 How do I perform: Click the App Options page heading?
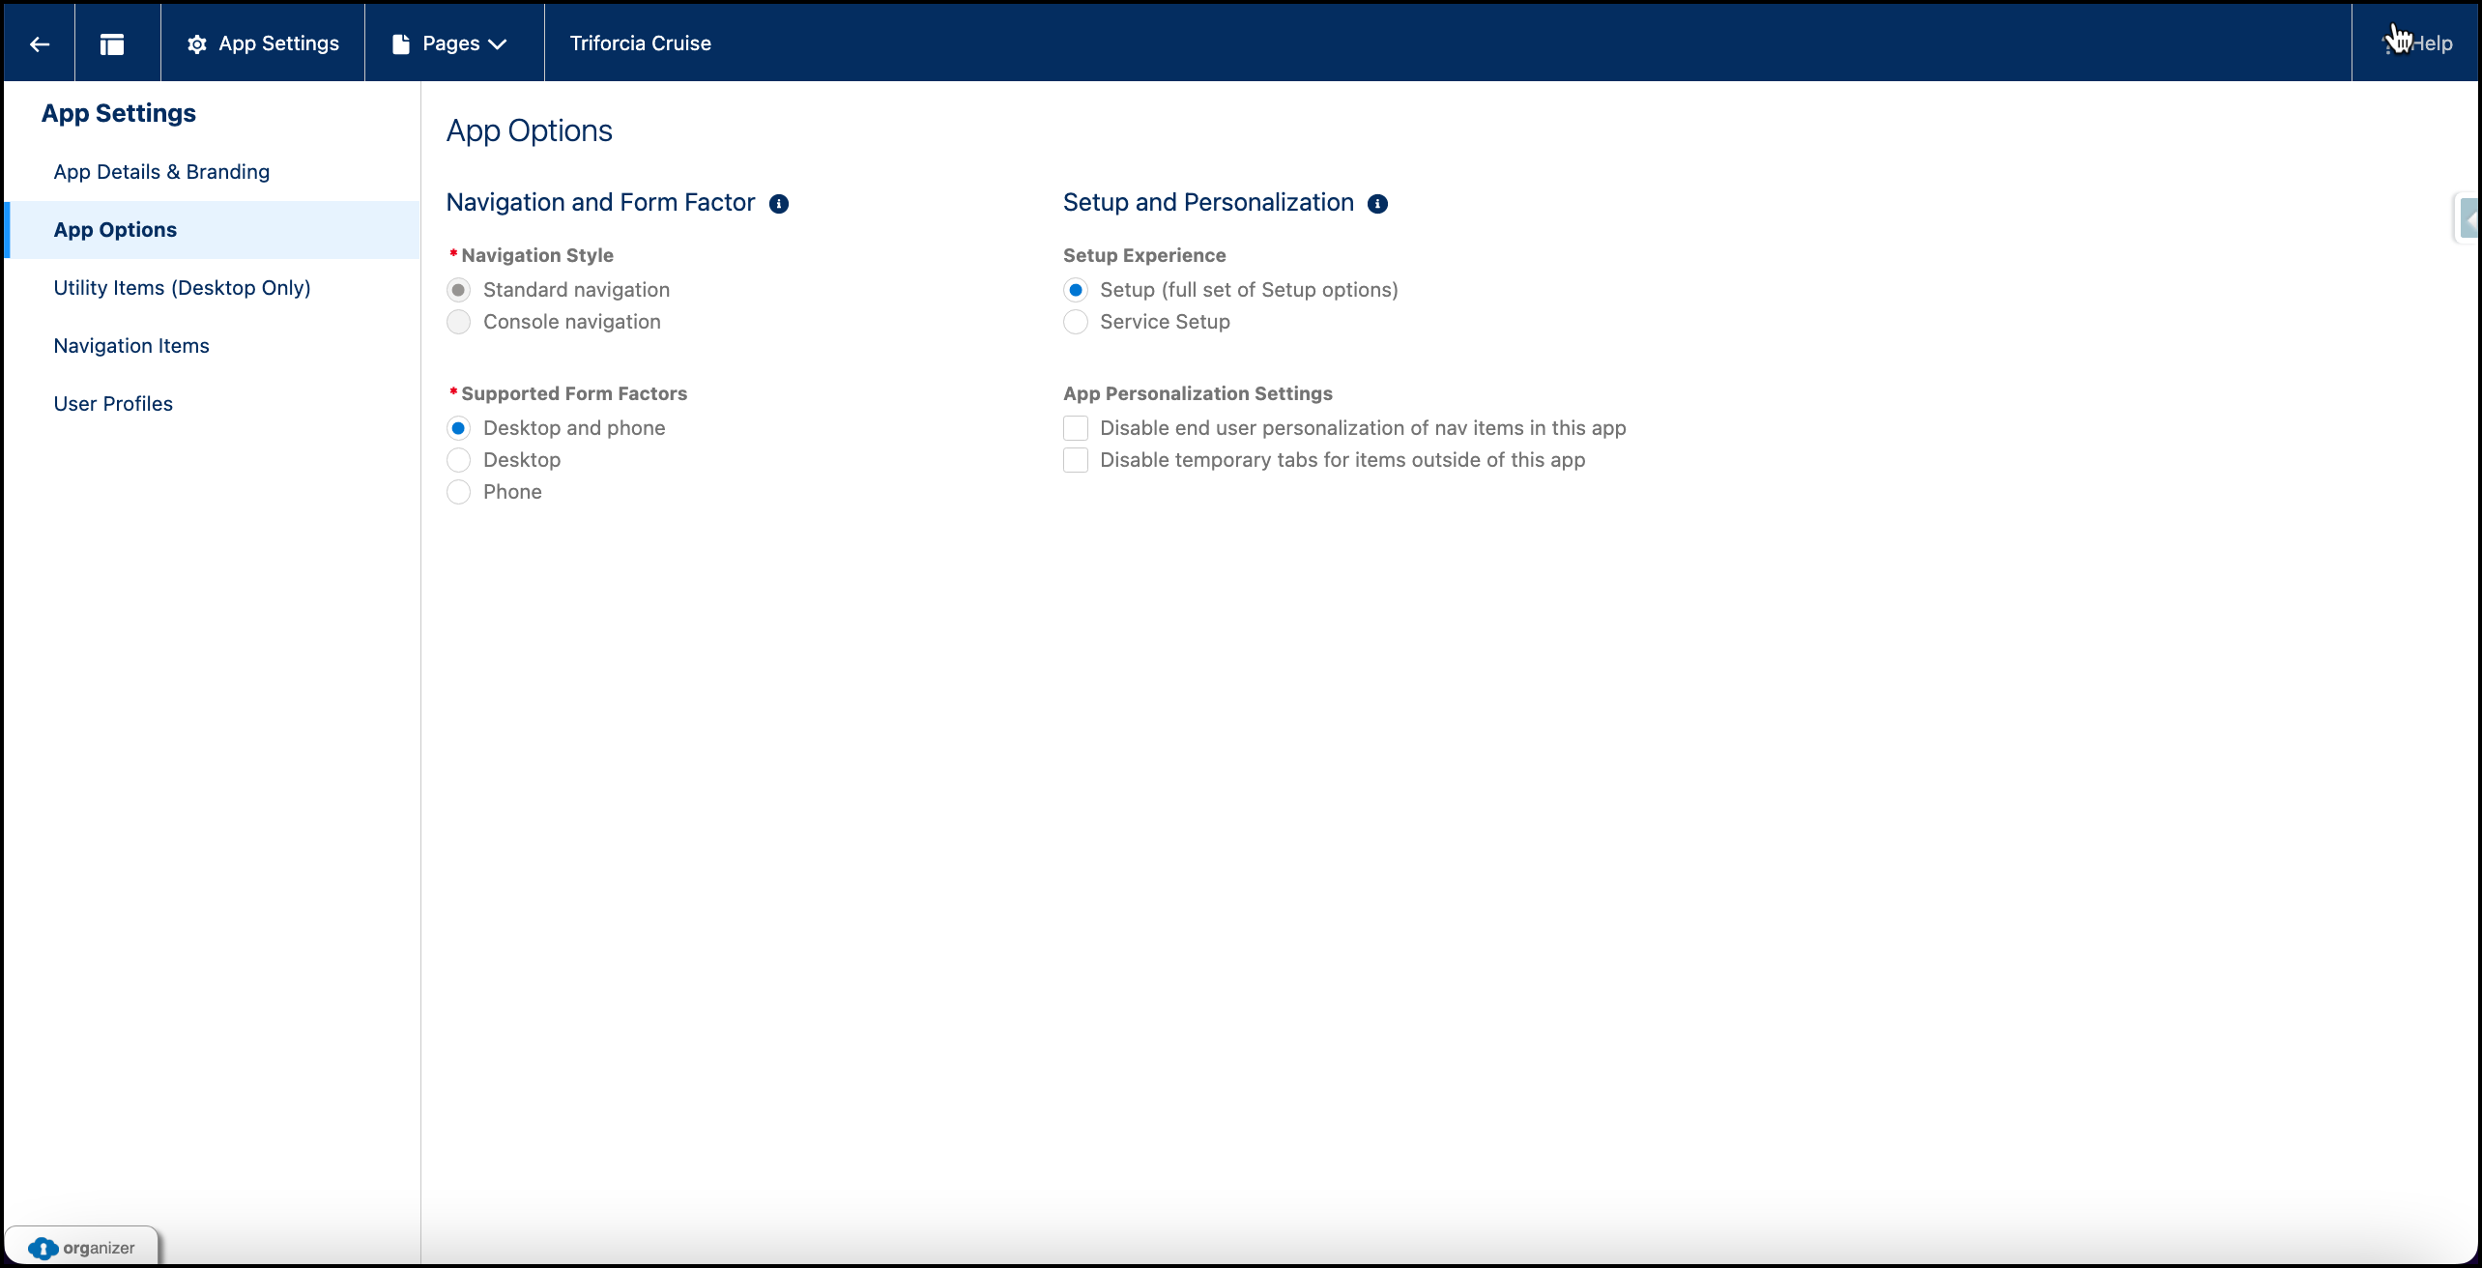coord(529,130)
